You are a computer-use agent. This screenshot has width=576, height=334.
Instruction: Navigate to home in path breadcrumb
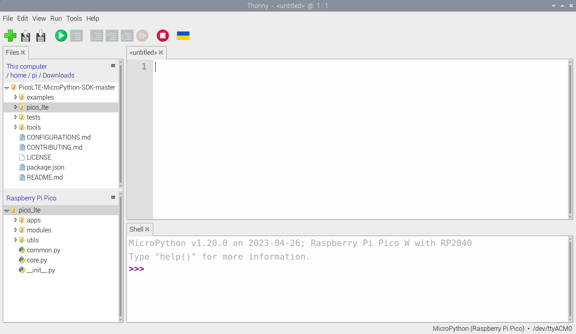point(18,75)
